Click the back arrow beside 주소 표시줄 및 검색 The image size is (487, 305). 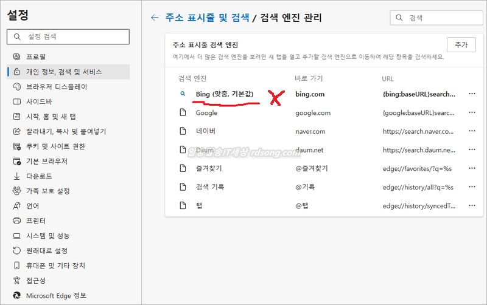(x=155, y=18)
